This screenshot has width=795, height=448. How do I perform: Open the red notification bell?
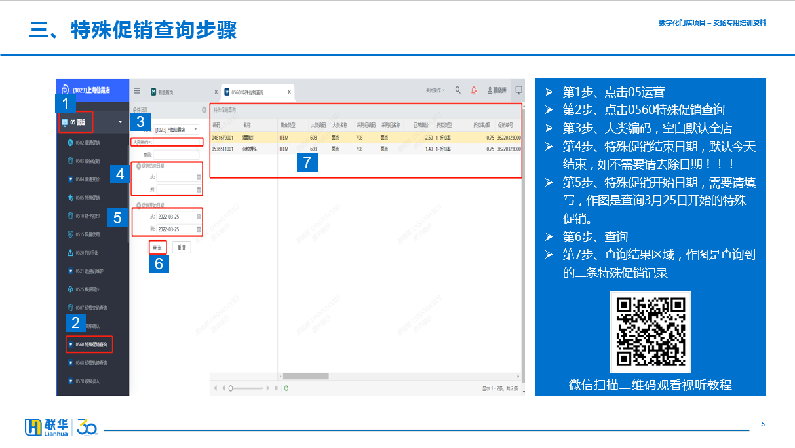(x=474, y=90)
